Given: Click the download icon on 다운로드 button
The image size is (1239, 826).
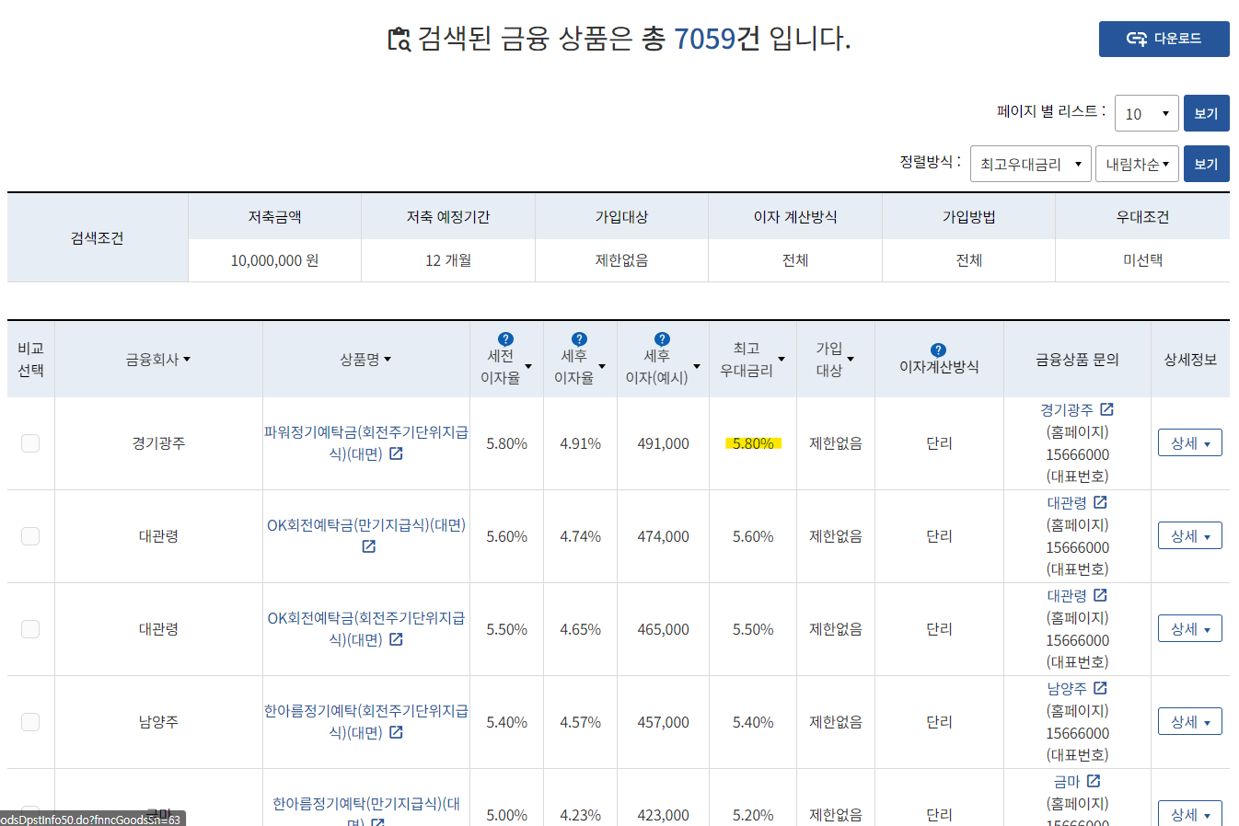Looking at the screenshot, I should point(1137,39).
